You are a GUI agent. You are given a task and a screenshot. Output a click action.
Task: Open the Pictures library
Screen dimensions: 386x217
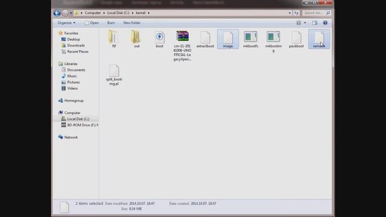[71, 82]
